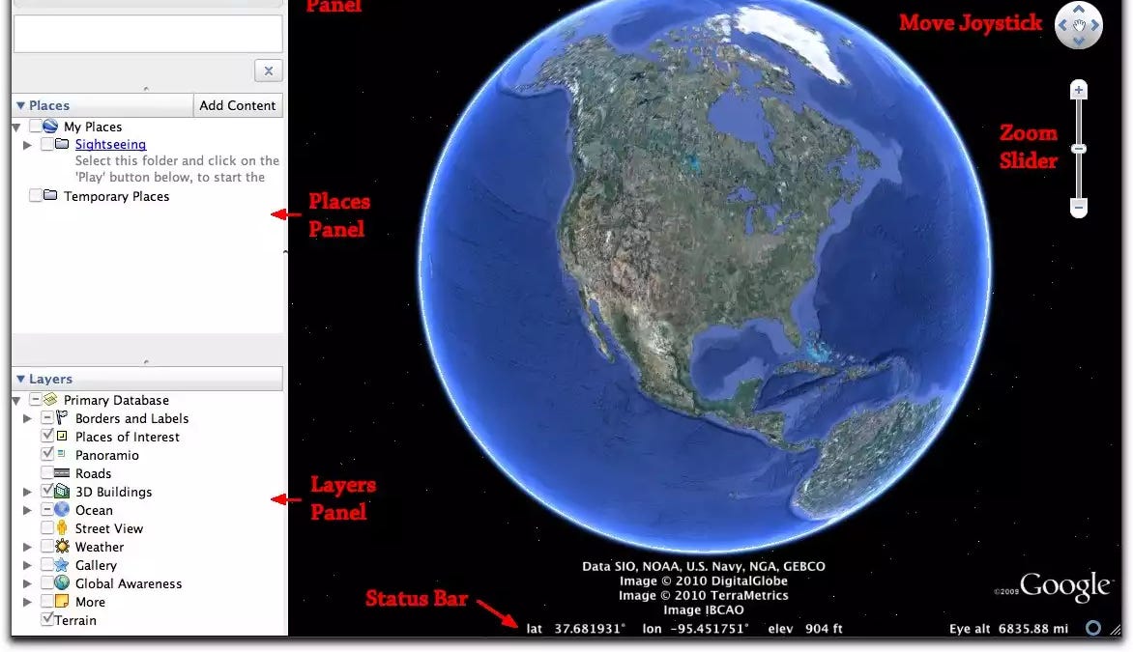The width and height of the screenshot is (1133, 652).
Task: Click the My Places globe icon
Action: (x=48, y=126)
